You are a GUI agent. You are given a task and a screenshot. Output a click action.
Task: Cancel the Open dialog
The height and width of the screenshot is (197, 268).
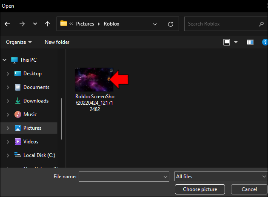coord(249,189)
